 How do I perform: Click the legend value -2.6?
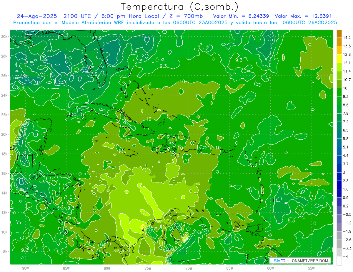[x=347, y=240]
